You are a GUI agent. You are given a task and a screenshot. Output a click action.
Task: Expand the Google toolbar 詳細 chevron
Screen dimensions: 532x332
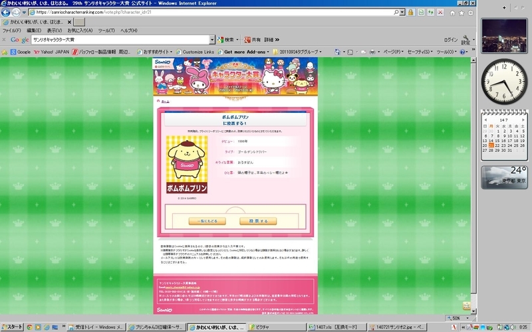point(277,40)
